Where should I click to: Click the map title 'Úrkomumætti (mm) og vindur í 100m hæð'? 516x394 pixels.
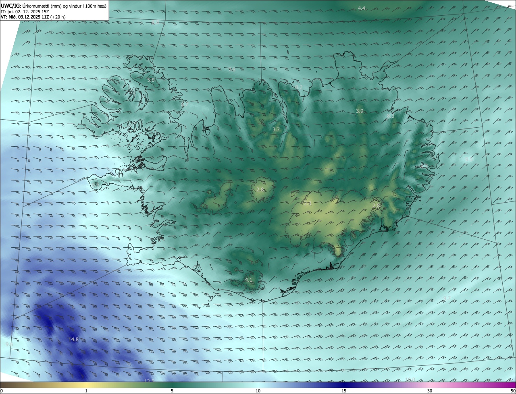pos(64,6)
